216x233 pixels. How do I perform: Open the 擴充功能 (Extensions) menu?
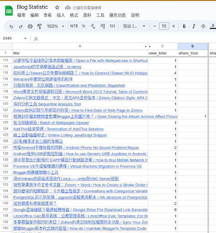pyautogui.click(x=118, y=15)
